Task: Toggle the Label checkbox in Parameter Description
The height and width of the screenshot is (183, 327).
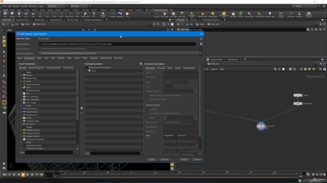Action: pyautogui.click(x=147, y=77)
